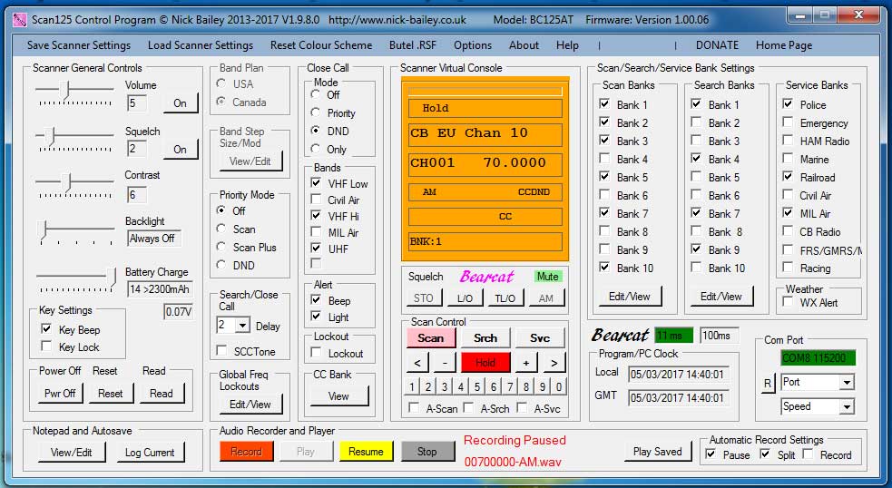Open the Save Scanner Settings menu
This screenshot has height=488, width=892.
(x=79, y=45)
